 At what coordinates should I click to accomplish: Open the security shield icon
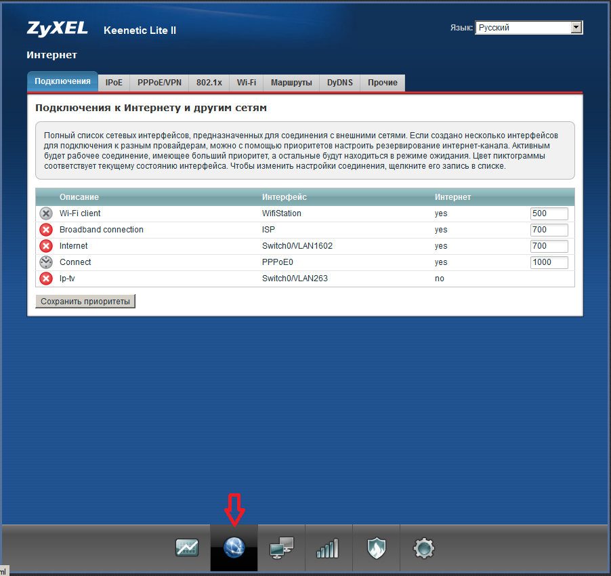(x=376, y=548)
